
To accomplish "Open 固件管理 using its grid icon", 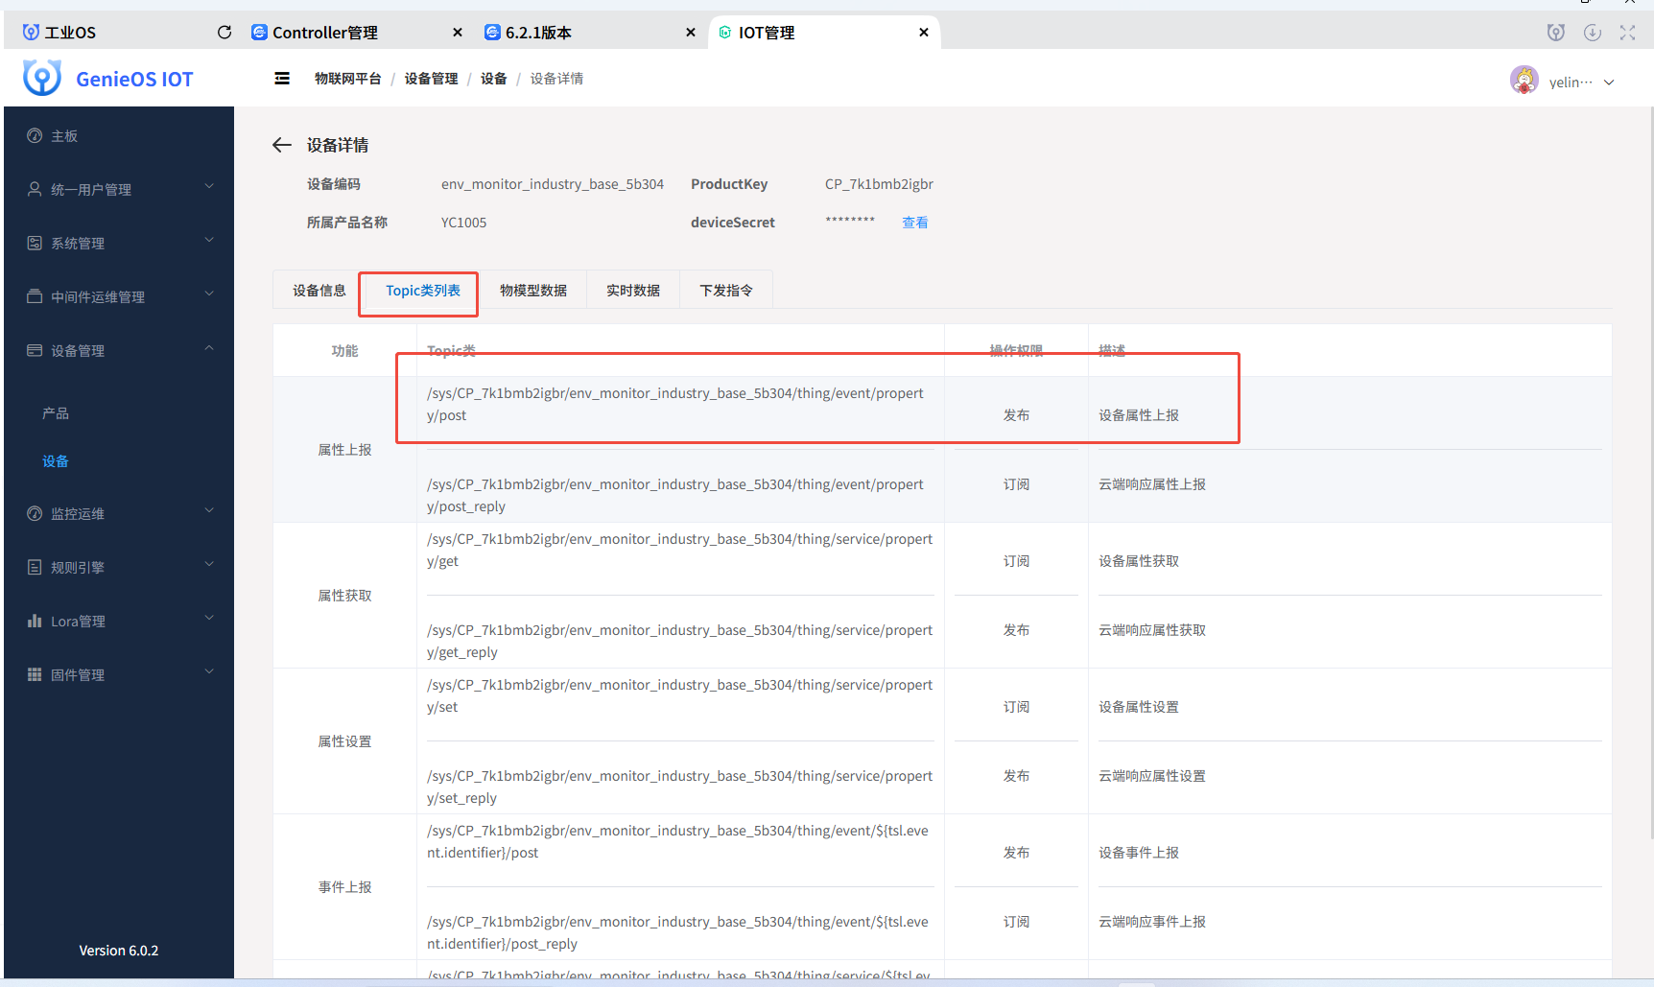I will click(x=35, y=674).
